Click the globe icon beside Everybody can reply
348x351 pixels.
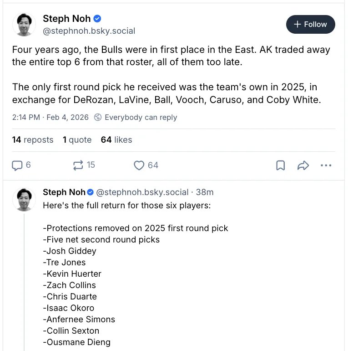click(98, 117)
